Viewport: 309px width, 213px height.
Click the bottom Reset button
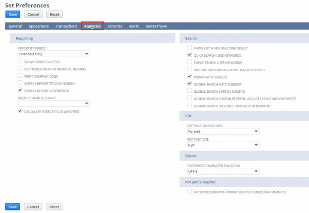(54, 207)
